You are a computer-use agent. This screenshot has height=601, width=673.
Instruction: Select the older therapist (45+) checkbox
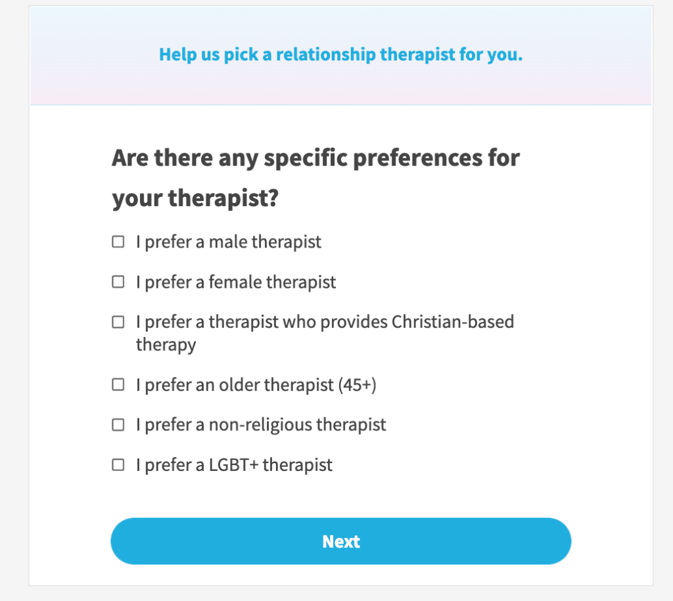point(118,384)
